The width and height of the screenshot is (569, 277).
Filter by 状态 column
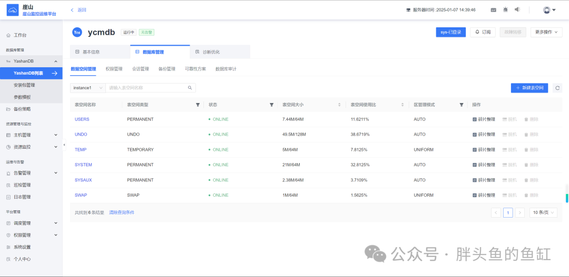(x=271, y=105)
